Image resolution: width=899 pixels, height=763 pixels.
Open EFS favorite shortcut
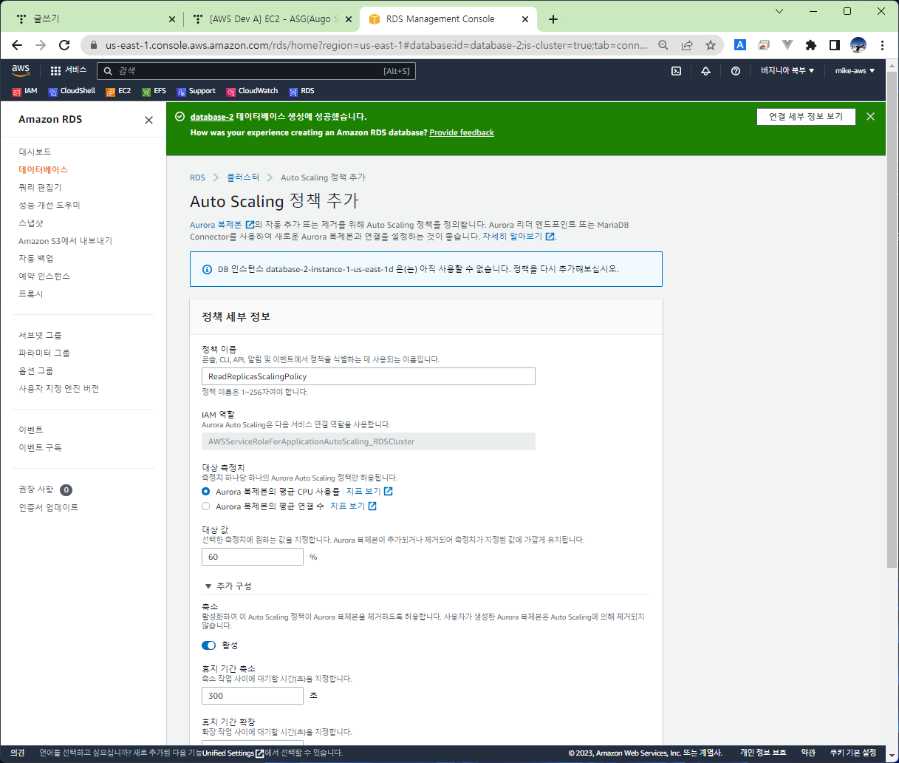154,91
